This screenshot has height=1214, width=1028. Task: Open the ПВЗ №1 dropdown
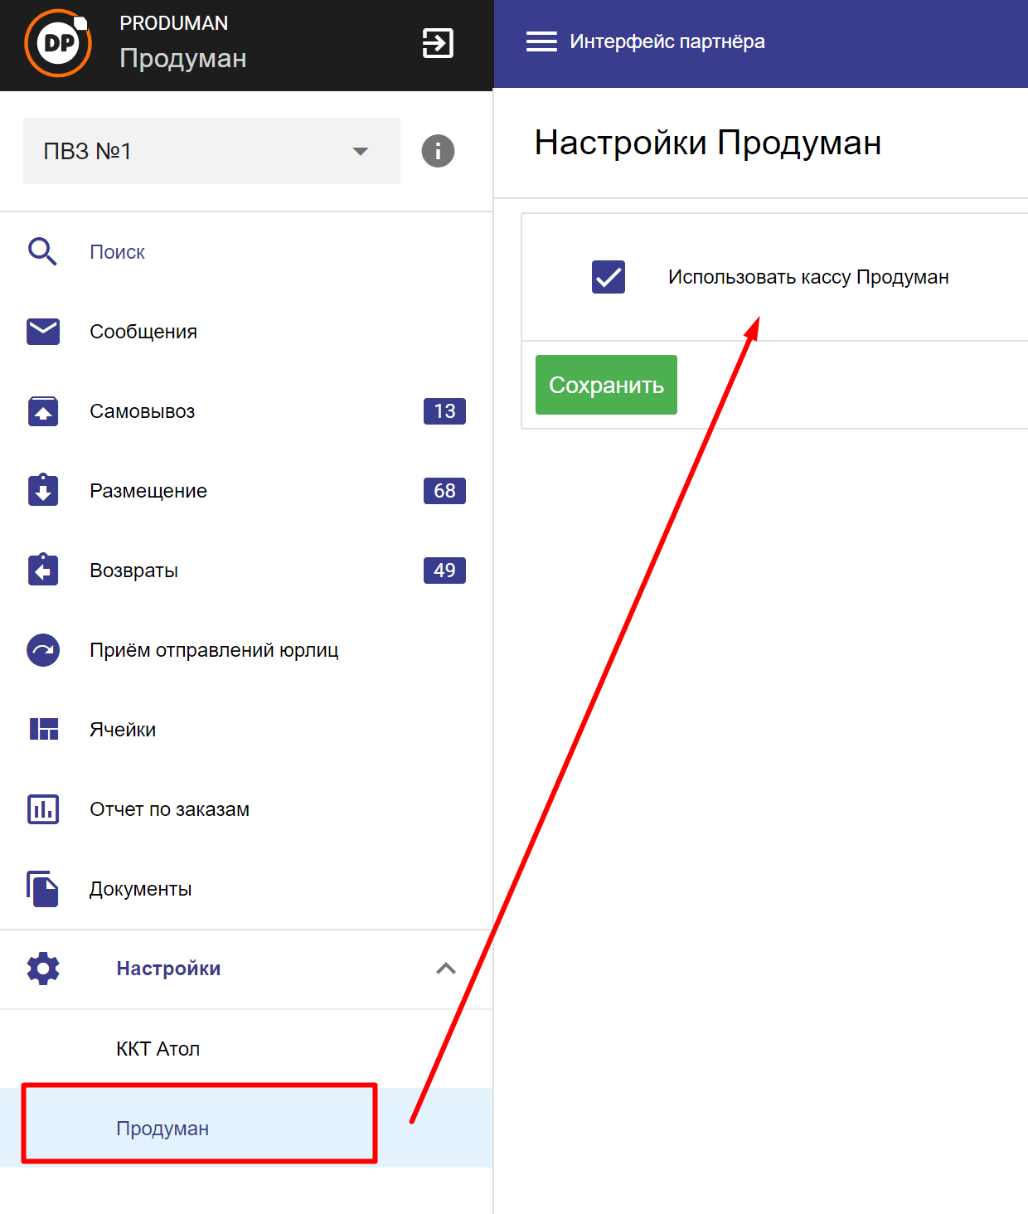click(211, 151)
